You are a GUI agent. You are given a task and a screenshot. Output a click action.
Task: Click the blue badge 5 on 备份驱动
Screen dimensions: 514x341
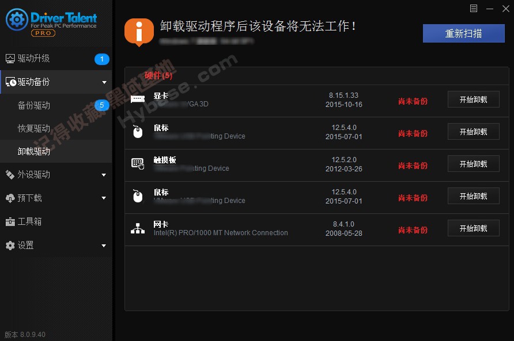[101, 105]
